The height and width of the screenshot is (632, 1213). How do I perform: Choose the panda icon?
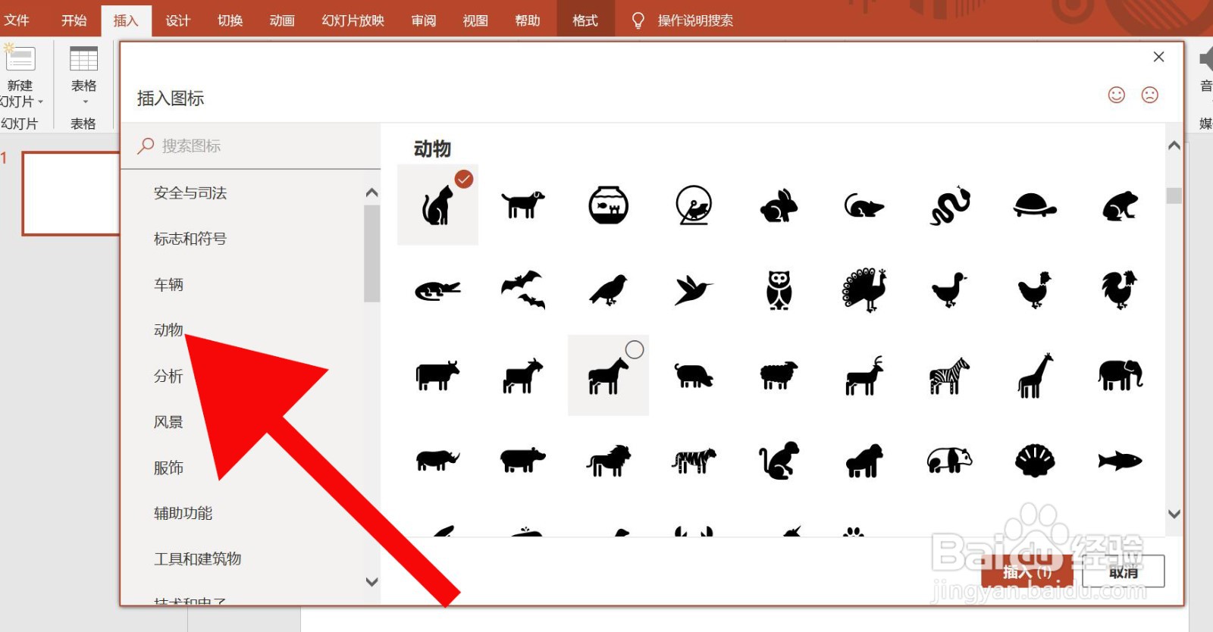click(x=949, y=460)
